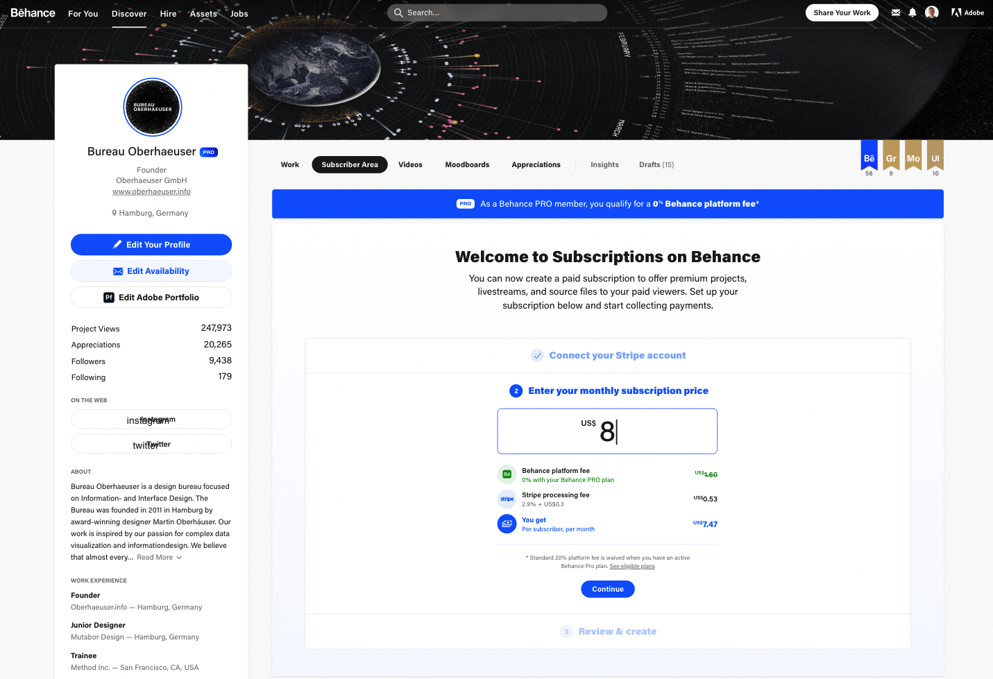
Task: Click the Stripe processing fee icon
Action: click(x=507, y=499)
